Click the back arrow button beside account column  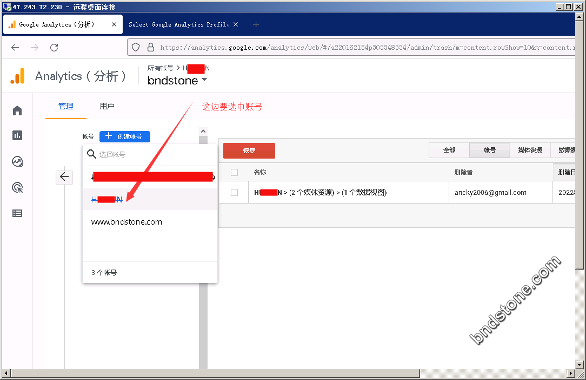(64, 176)
